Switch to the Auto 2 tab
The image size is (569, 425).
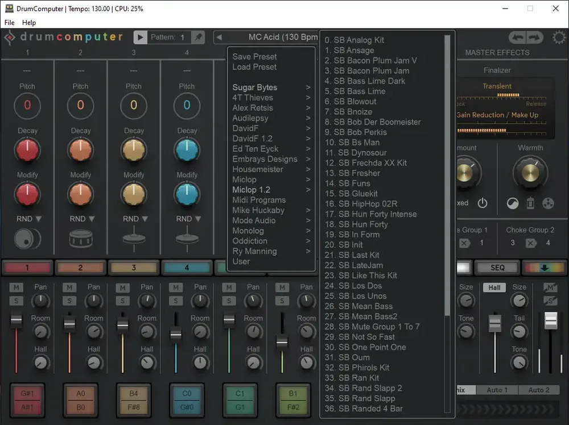coord(538,390)
